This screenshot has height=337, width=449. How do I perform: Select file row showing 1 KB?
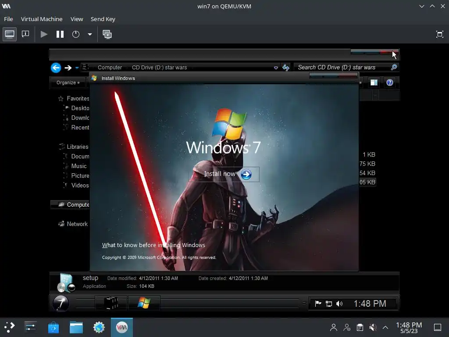368,154
